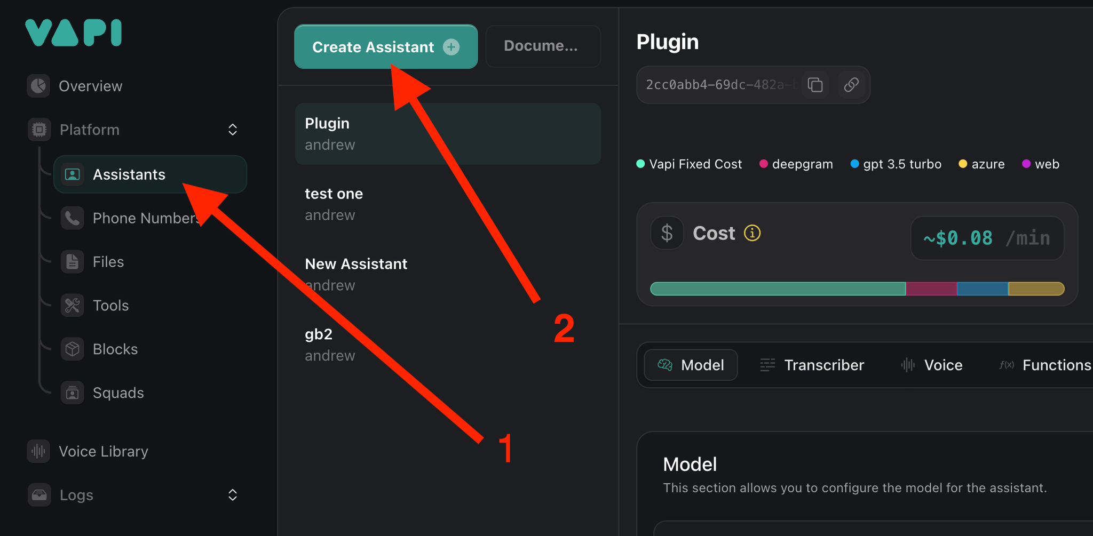This screenshot has height=536, width=1093.
Task: Copy the assistant ID with copy icon
Action: (815, 85)
